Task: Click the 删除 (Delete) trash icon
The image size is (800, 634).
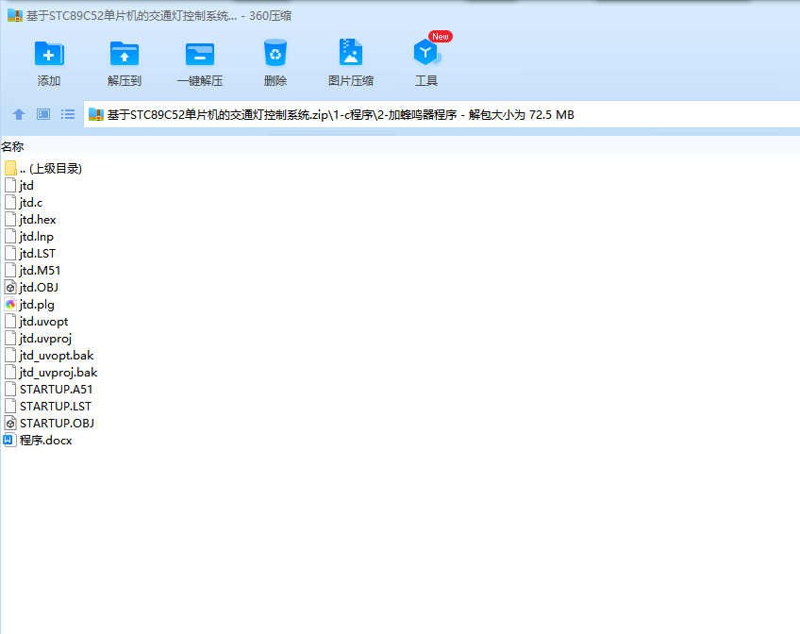Action: [275, 53]
